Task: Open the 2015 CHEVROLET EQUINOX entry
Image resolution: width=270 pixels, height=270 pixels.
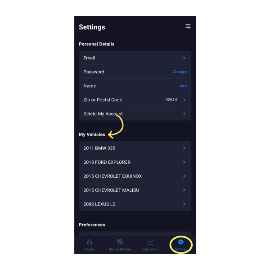Action: 135,176
